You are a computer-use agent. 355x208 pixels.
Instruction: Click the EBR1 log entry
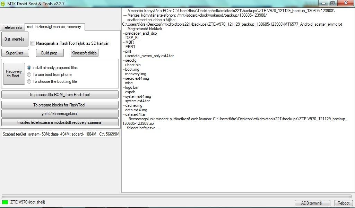[x=129, y=46]
